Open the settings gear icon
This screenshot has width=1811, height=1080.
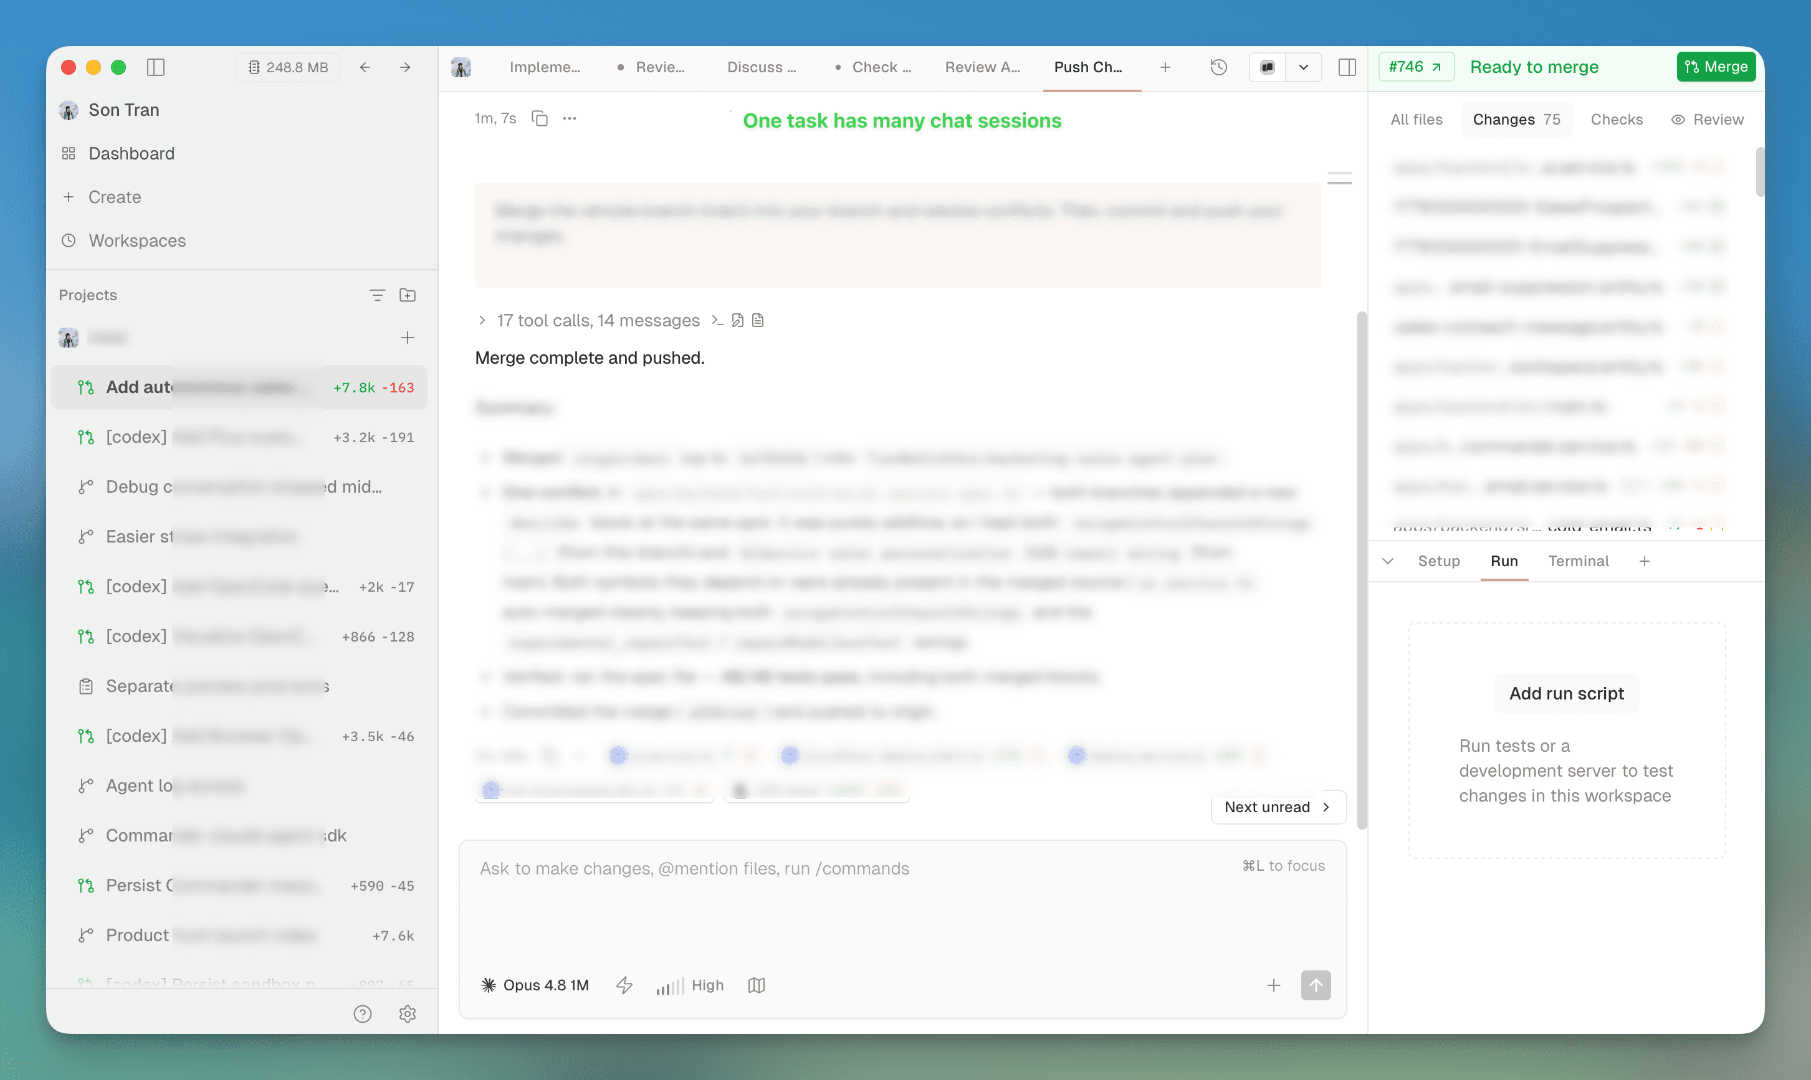point(408,1014)
